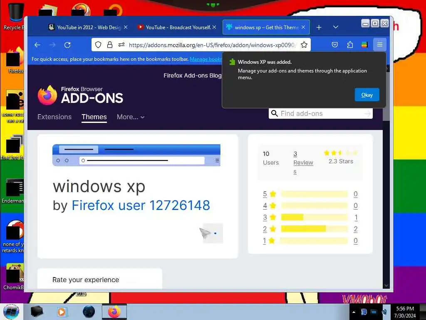Expand the list all tabs chevron

[336, 27]
